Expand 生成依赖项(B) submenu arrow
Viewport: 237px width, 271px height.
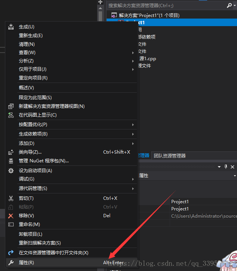point(133,134)
